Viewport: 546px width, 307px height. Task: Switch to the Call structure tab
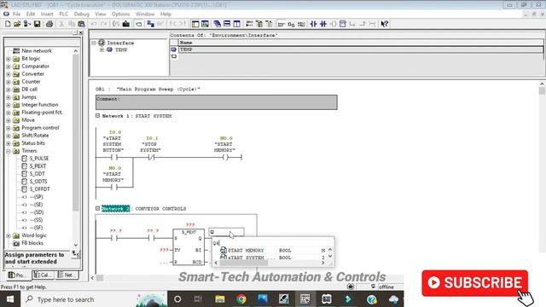click(43, 275)
